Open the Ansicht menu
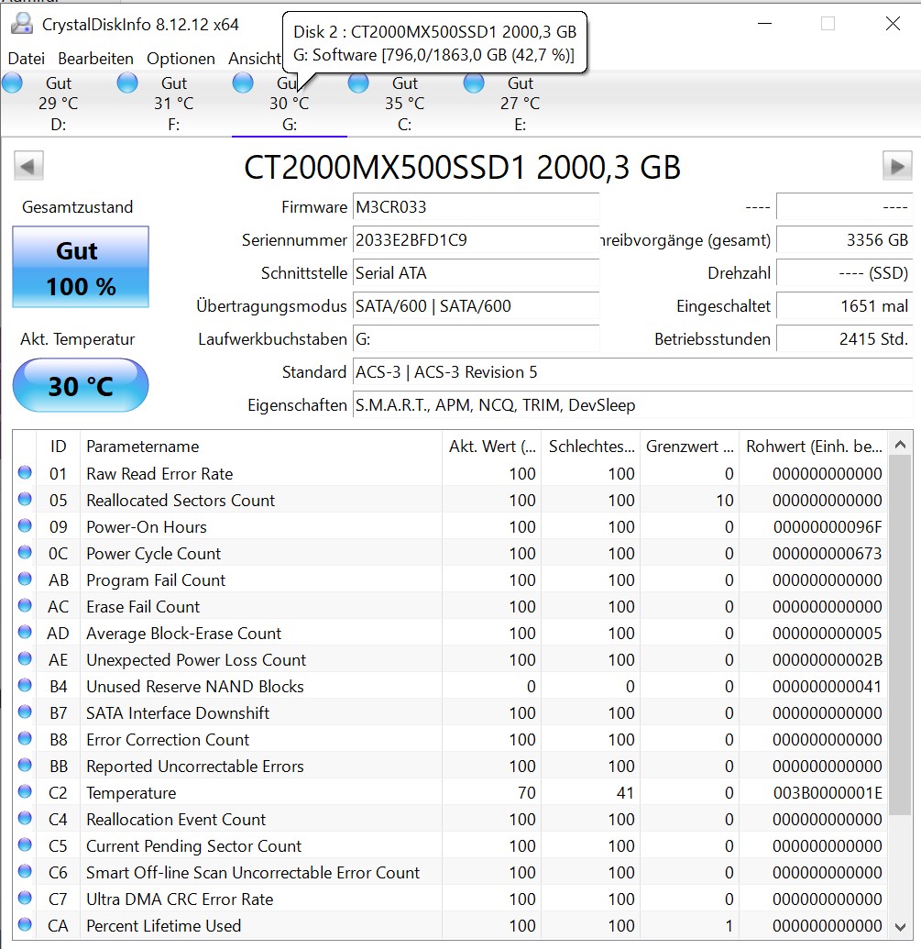Image resolution: width=921 pixels, height=949 pixels. click(255, 59)
